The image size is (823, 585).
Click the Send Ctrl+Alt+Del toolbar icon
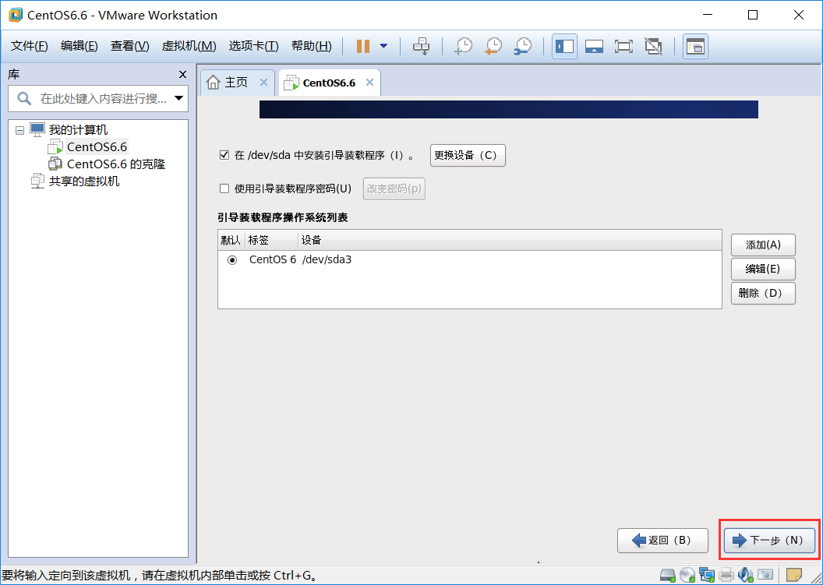coord(421,46)
